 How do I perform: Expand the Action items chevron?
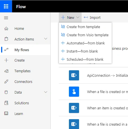point(46,39)
